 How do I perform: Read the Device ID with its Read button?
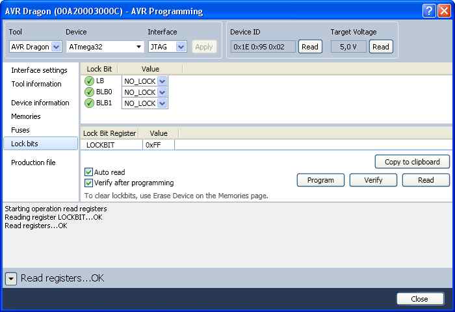click(x=310, y=47)
